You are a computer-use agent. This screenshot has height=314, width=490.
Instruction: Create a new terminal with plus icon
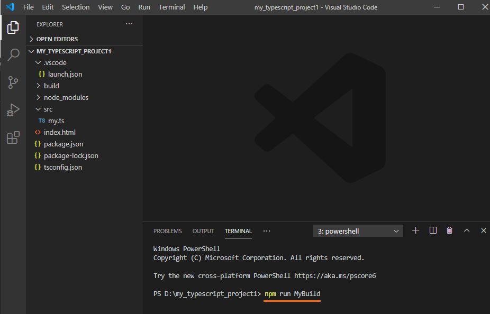pos(415,230)
